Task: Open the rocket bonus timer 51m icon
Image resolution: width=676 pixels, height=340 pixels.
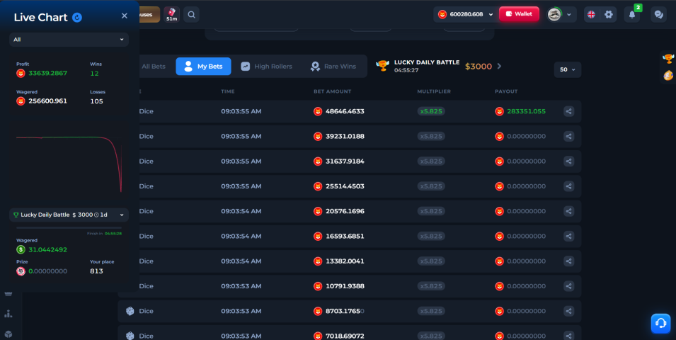Action: (x=171, y=14)
